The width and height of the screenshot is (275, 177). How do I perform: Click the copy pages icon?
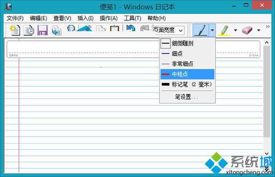coord(101,28)
